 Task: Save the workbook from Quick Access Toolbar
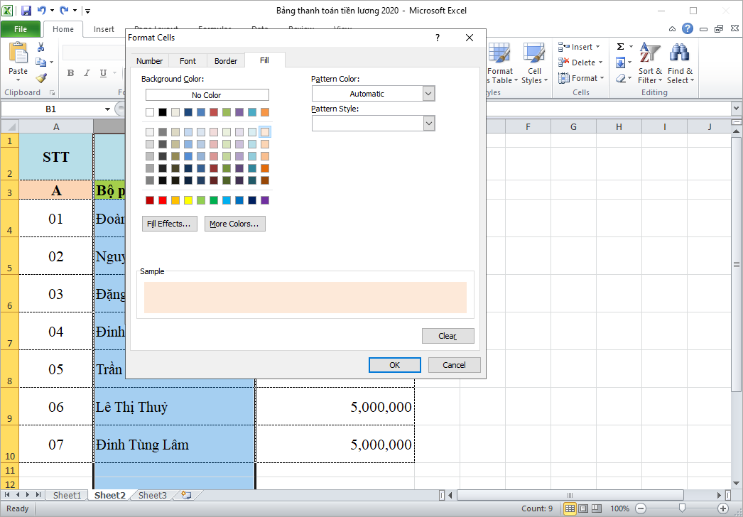(x=26, y=10)
